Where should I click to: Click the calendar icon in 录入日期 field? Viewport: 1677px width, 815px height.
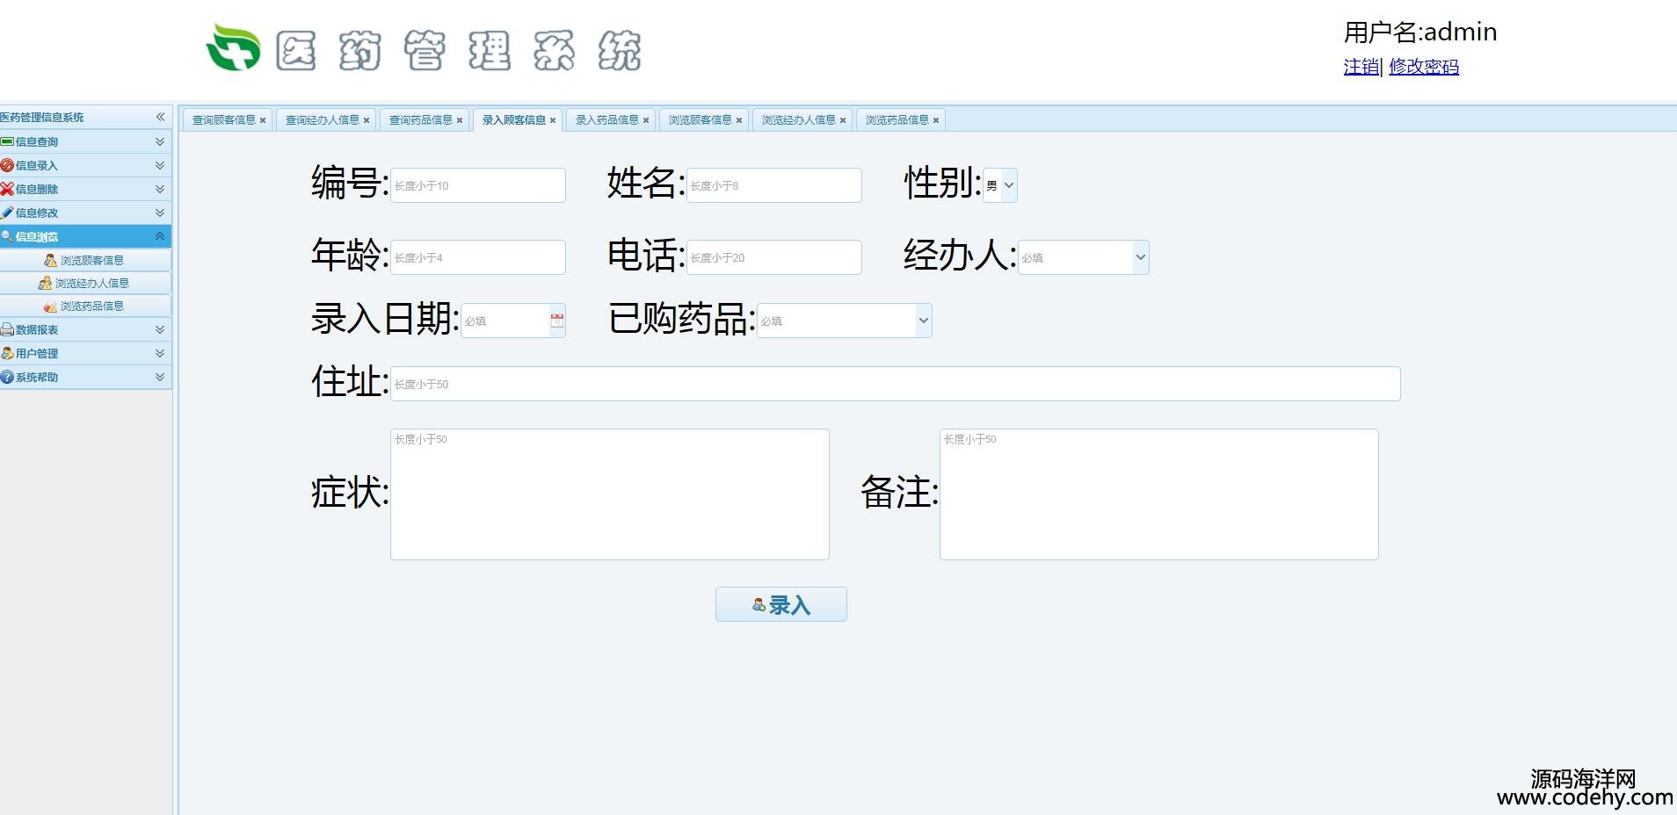pos(556,321)
